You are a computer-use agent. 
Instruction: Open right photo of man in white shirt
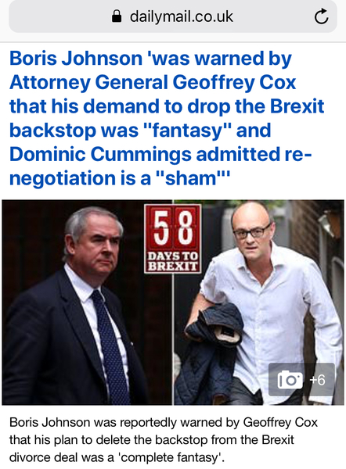pos(259,302)
